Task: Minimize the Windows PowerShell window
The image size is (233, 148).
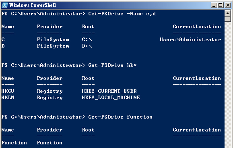Action: click(214, 5)
